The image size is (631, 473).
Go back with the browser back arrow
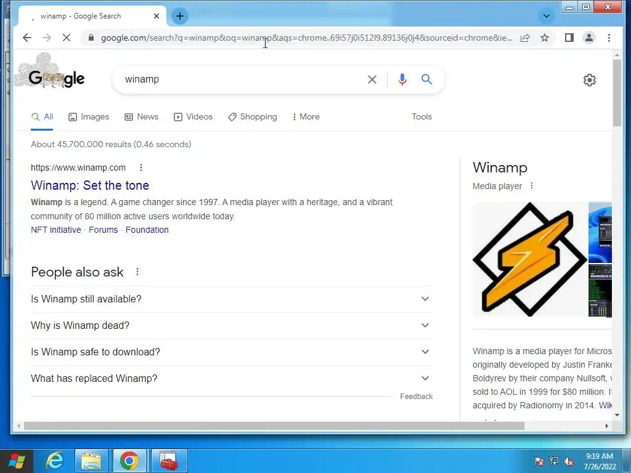click(x=27, y=38)
